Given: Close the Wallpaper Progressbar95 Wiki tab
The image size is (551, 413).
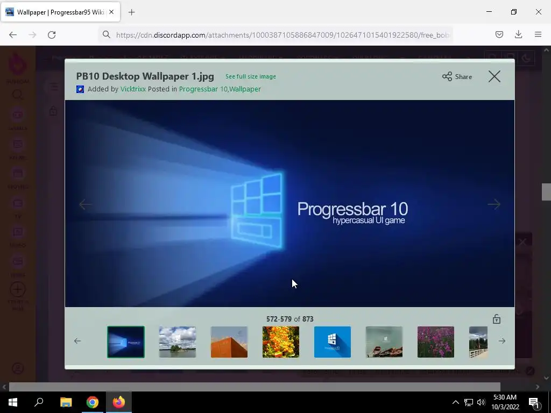Looking at the screenshot, I should click(x=111, y=12).
